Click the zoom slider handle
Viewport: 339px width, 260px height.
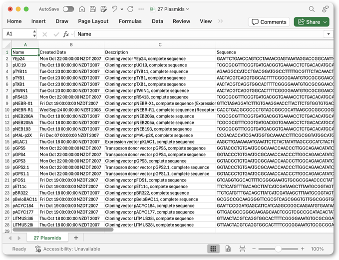coord(278,249)
